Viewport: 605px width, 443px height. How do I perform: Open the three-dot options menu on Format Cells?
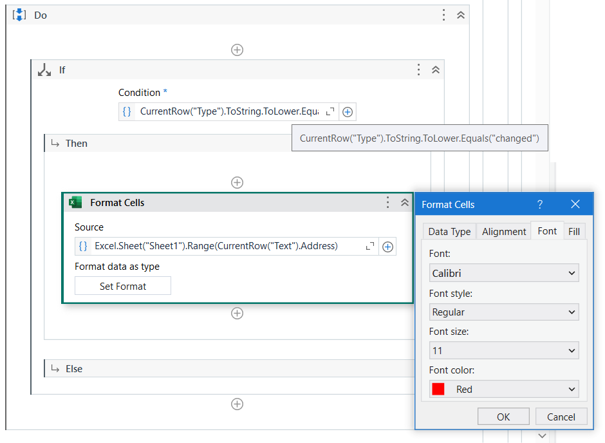click(x=387, y=202)
